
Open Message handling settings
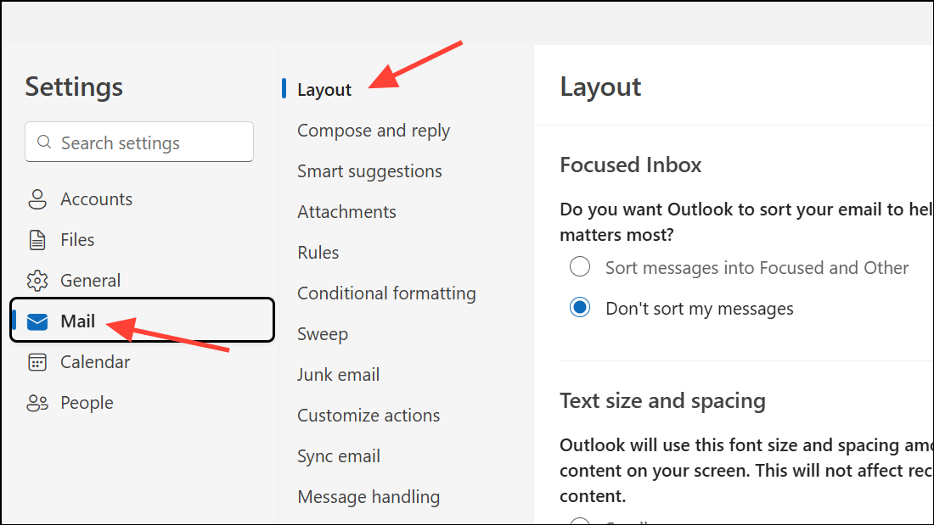pos(369,497)
